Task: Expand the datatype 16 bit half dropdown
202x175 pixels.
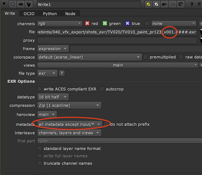Action: click(53, 97)
